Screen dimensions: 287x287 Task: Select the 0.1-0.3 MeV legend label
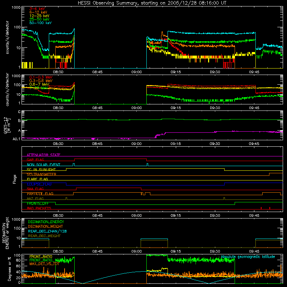coord(41,77)
